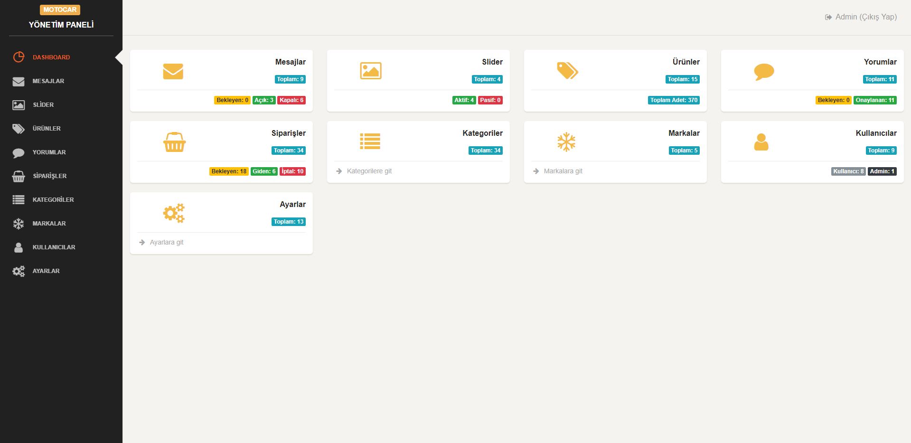911x443 pixels.
Task: Click the arrow icon beside Markalara git
Action: (x=536, y=171)
